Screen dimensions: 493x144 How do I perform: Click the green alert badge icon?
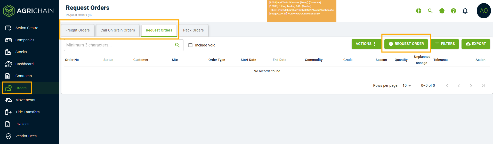(442, 11)
